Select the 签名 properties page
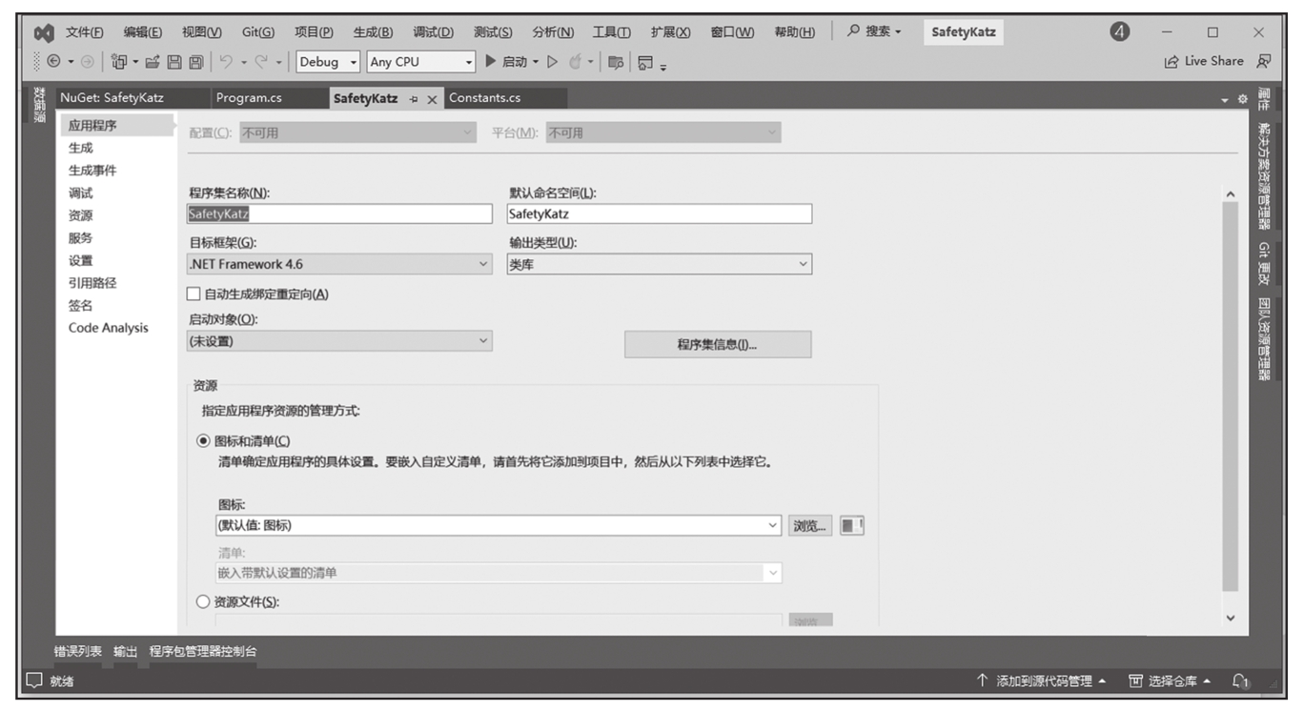 (x=81, y=305)
